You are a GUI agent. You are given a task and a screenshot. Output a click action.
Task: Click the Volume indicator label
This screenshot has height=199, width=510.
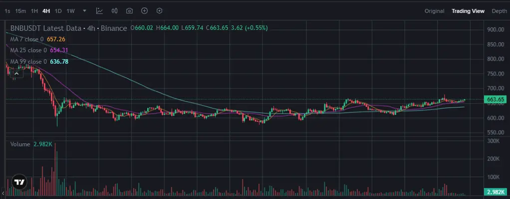click(x=20, y=144)
